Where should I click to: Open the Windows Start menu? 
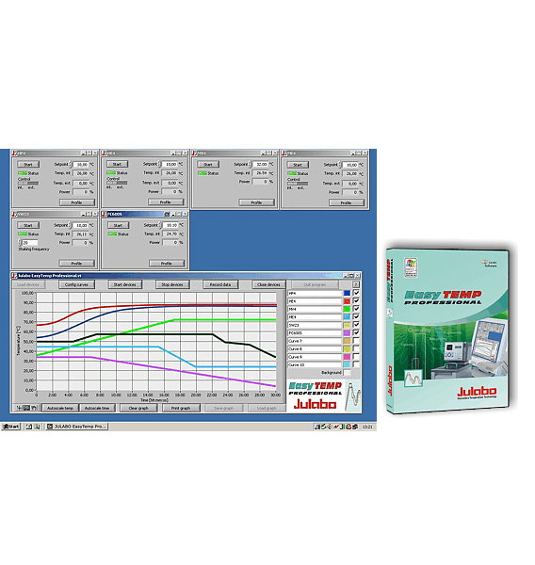tap(11, 427)
